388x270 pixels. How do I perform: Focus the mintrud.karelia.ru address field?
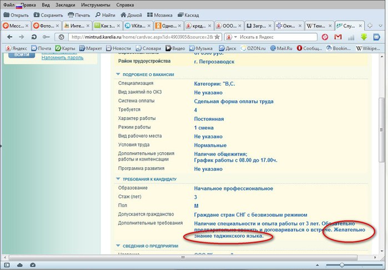pos(142,37)
